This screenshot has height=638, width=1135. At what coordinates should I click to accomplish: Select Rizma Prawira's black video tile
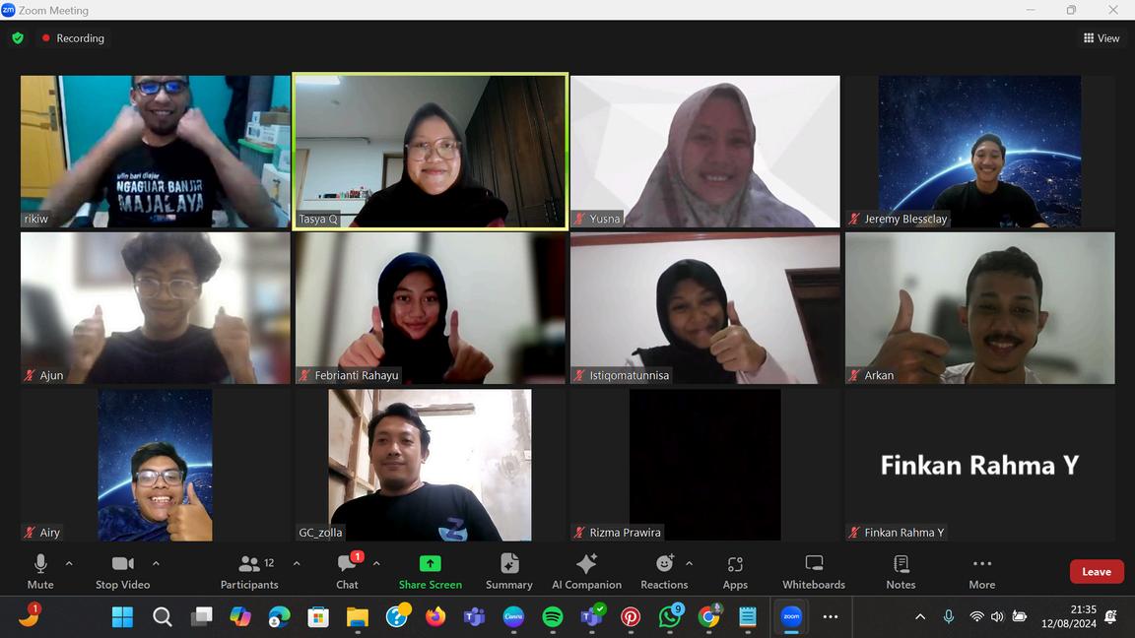(705, 465)
